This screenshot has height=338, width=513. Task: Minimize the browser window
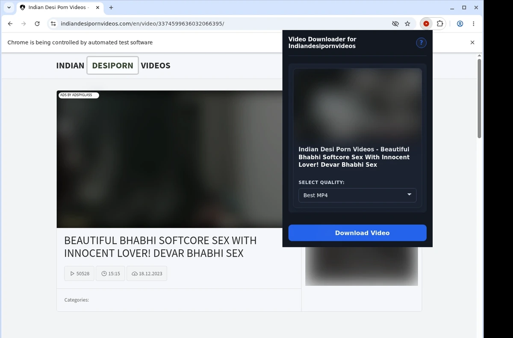coord(453,7)
